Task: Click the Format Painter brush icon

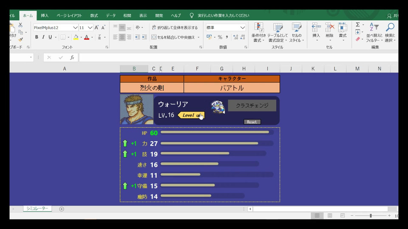Action: click(x=20, y=39)
